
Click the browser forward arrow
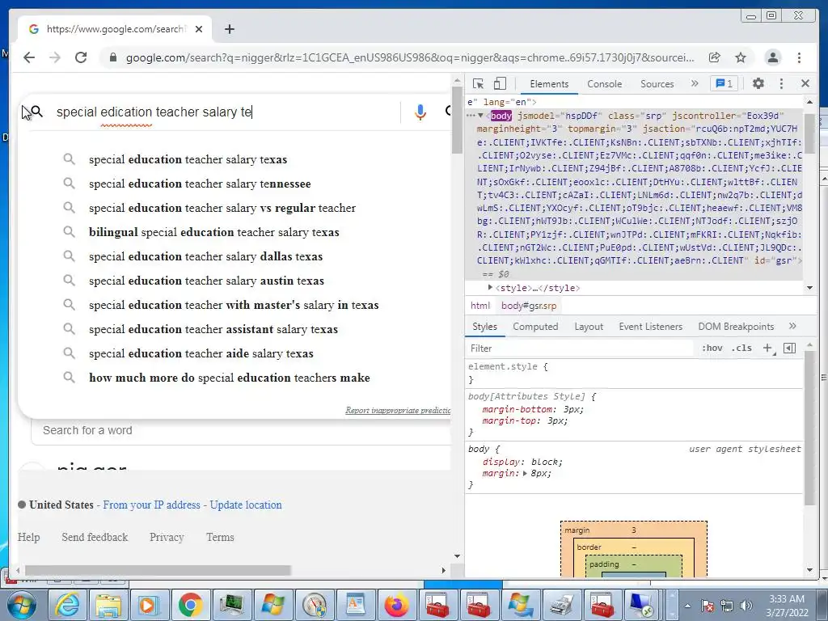55,57
